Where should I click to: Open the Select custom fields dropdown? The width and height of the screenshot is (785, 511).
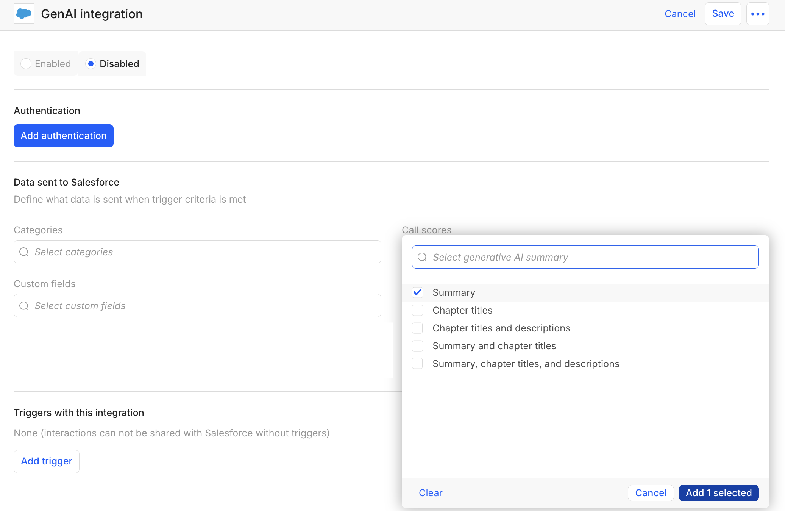coord(197,306)
